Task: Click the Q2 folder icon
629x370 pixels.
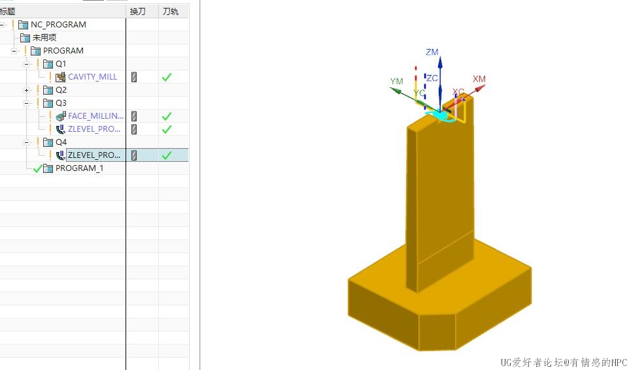Action: (48, 90)
